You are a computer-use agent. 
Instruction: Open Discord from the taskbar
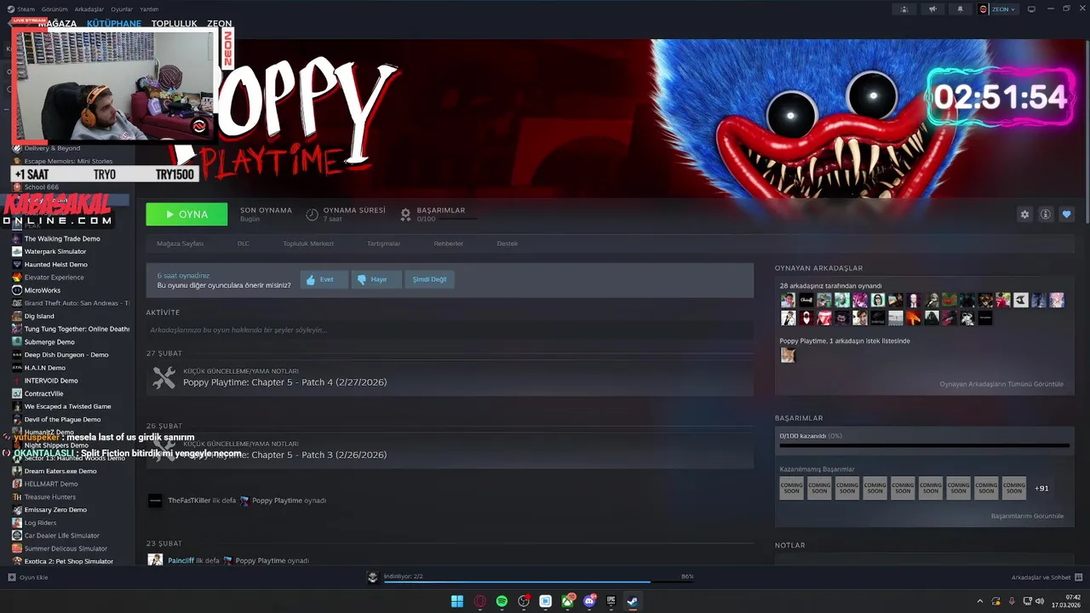tap(589, 601)
